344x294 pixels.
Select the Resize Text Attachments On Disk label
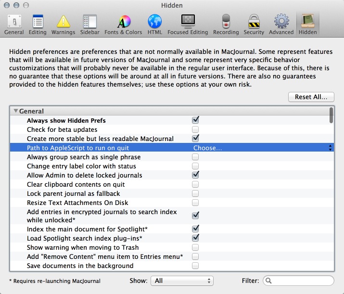[77, 203]
